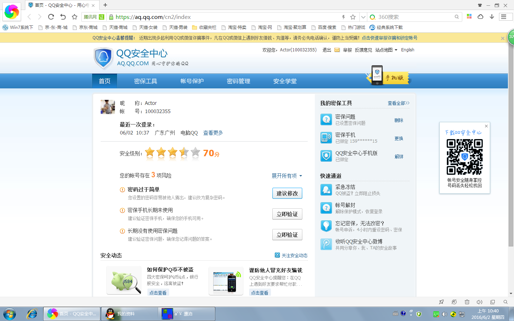The height and width of the screenshot is (321, 514).
Task: Open the Windows Start button
Action: tap(10, 314)
